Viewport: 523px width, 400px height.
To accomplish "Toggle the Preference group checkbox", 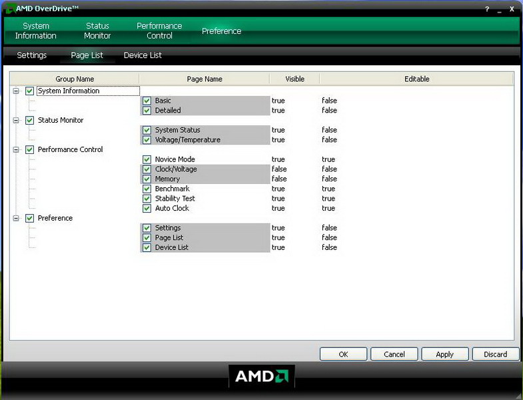I will point(30,219).
